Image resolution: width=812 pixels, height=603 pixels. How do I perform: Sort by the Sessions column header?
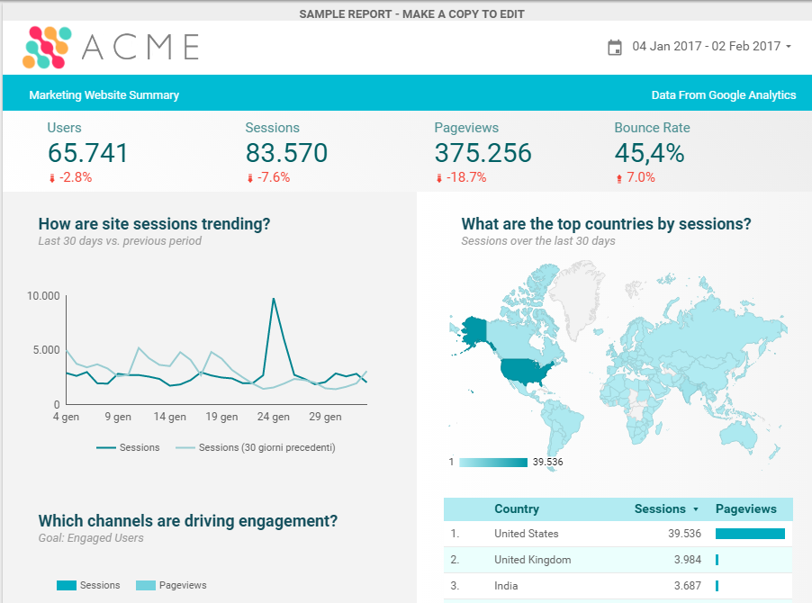[x=660, y=508]
